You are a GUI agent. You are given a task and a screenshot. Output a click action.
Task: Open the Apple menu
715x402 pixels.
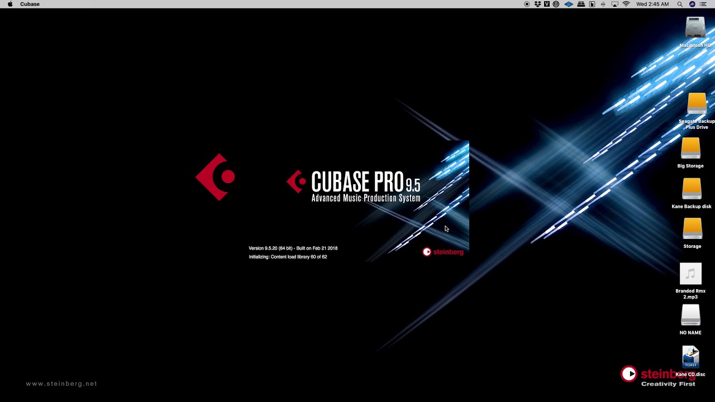[9, 4]
